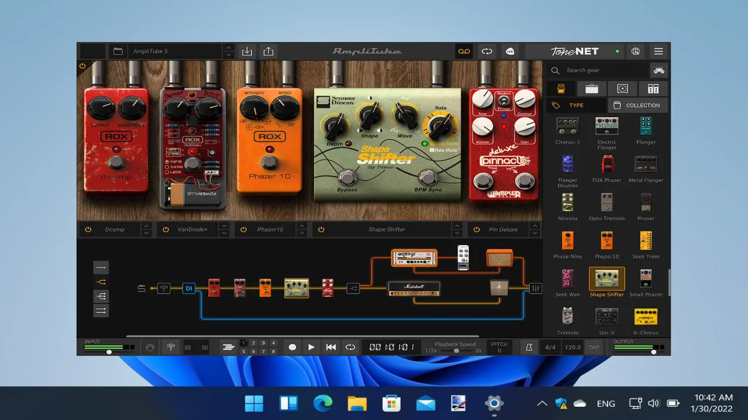This screenshot has width=748, height=420.
Task: Toggle power for Dcomp slot
Action: 88,229
